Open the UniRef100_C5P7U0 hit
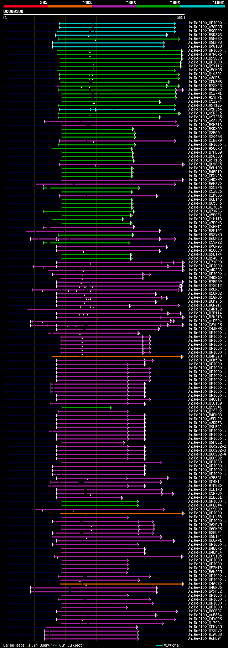228x648 pixels. [x=204, y=494]
